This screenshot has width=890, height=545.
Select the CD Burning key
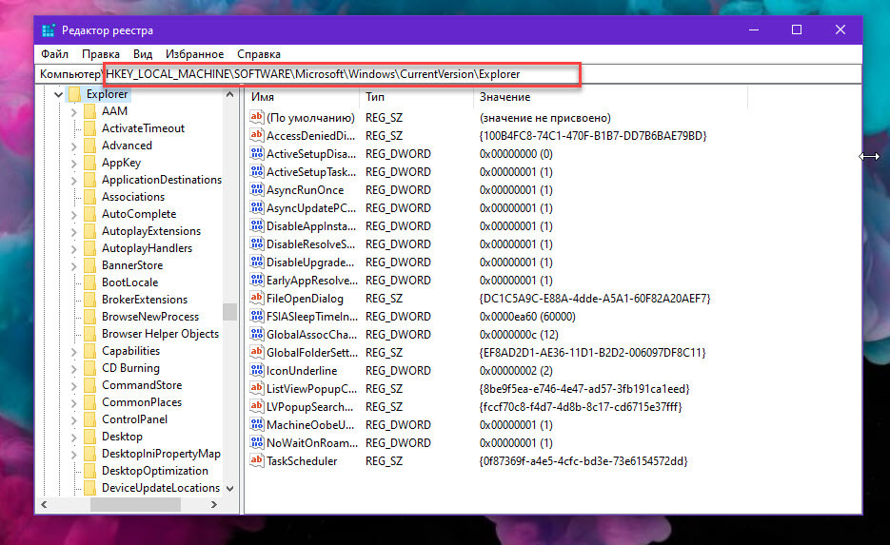(x=130, y=368)
